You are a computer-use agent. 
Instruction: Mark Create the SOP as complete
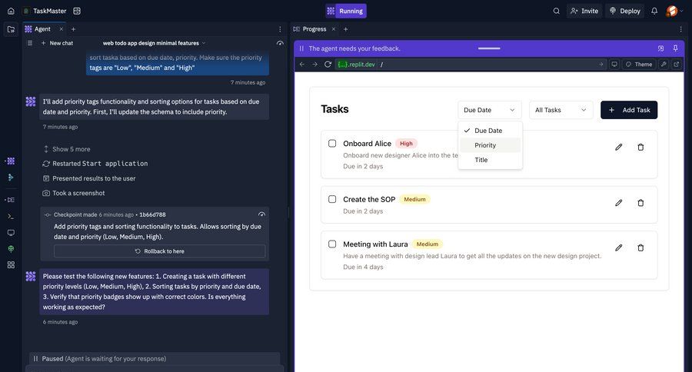pos(332,199)
